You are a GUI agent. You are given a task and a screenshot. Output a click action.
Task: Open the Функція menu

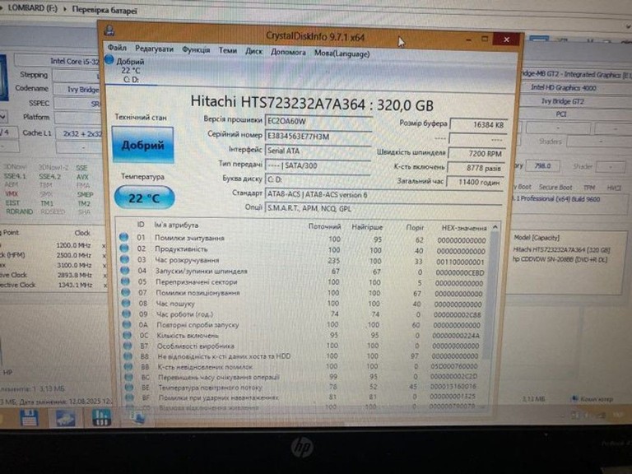(x=196, y=49)
